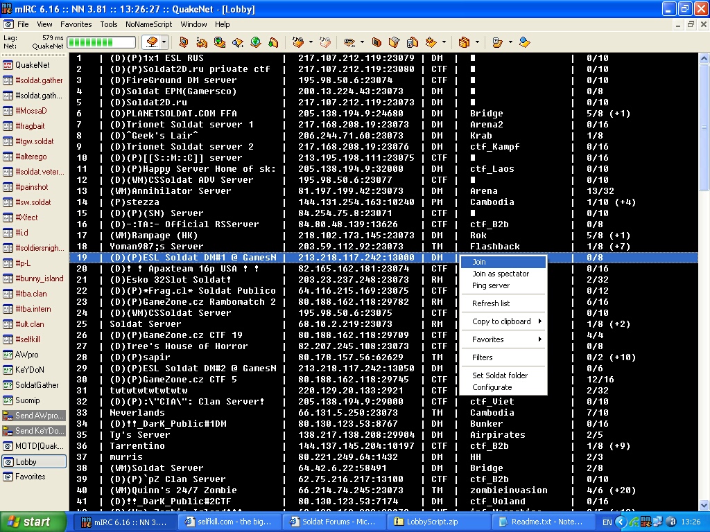Image resolution: width=710 pixels, height=532 pixels.
Task: Open the View menu
Action: 44,24
